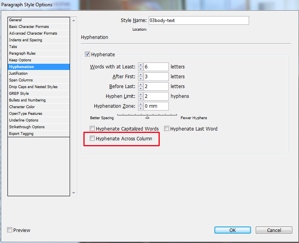Select the Tabs category
299x243 pixels.
click(39, 47)
